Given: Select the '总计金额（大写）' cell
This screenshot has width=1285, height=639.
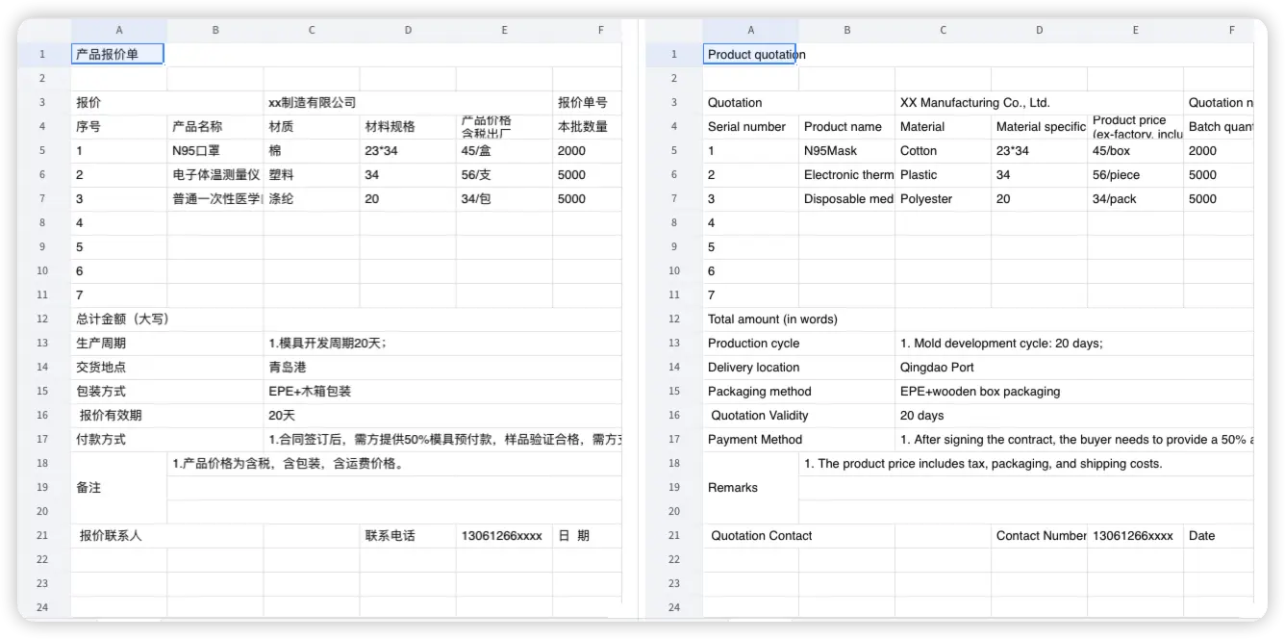Looking at the screenshot, I should click(167, 319).
